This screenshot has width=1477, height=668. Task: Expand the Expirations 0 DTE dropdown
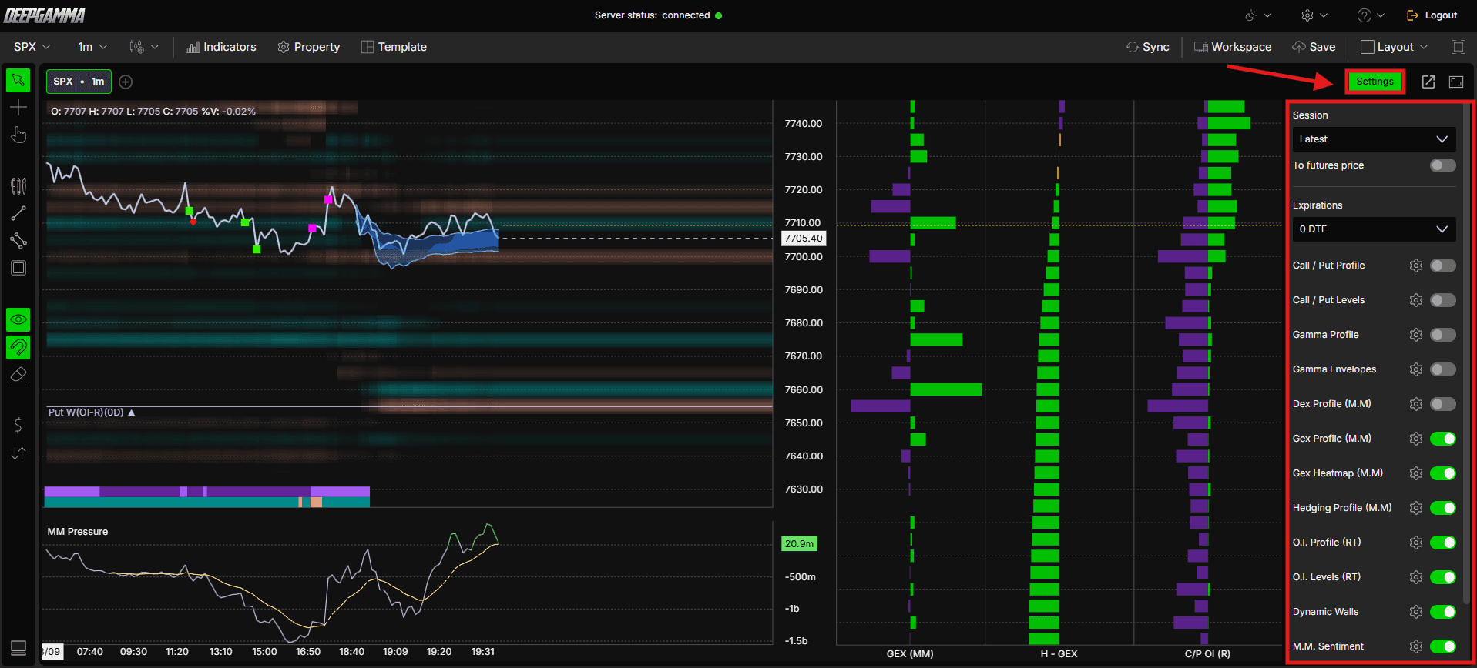tap(1374, 229)
